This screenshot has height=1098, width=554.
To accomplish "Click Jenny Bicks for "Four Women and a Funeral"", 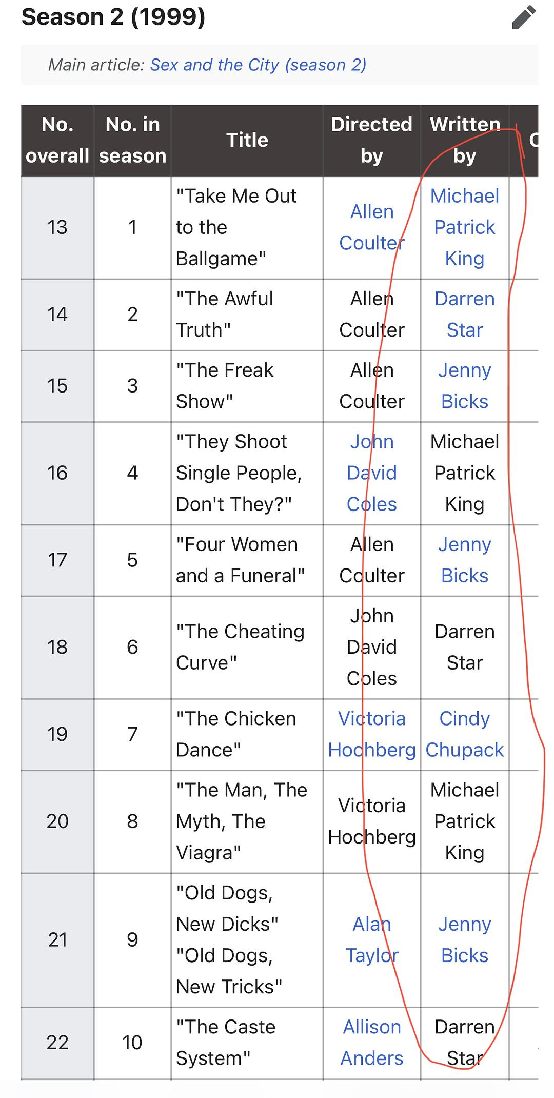I will tap(464, 560).
